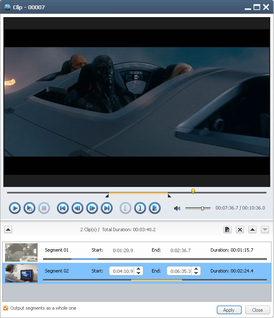Mute the audio via speaker icon
This screenshot has width=274, height=318.
point(177,208)
